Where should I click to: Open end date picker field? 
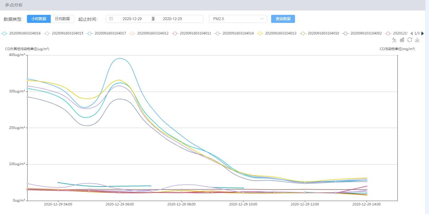(x=172, y=19)
